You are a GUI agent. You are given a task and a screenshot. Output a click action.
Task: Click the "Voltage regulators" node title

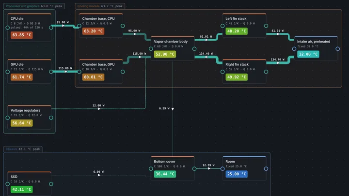25,110
